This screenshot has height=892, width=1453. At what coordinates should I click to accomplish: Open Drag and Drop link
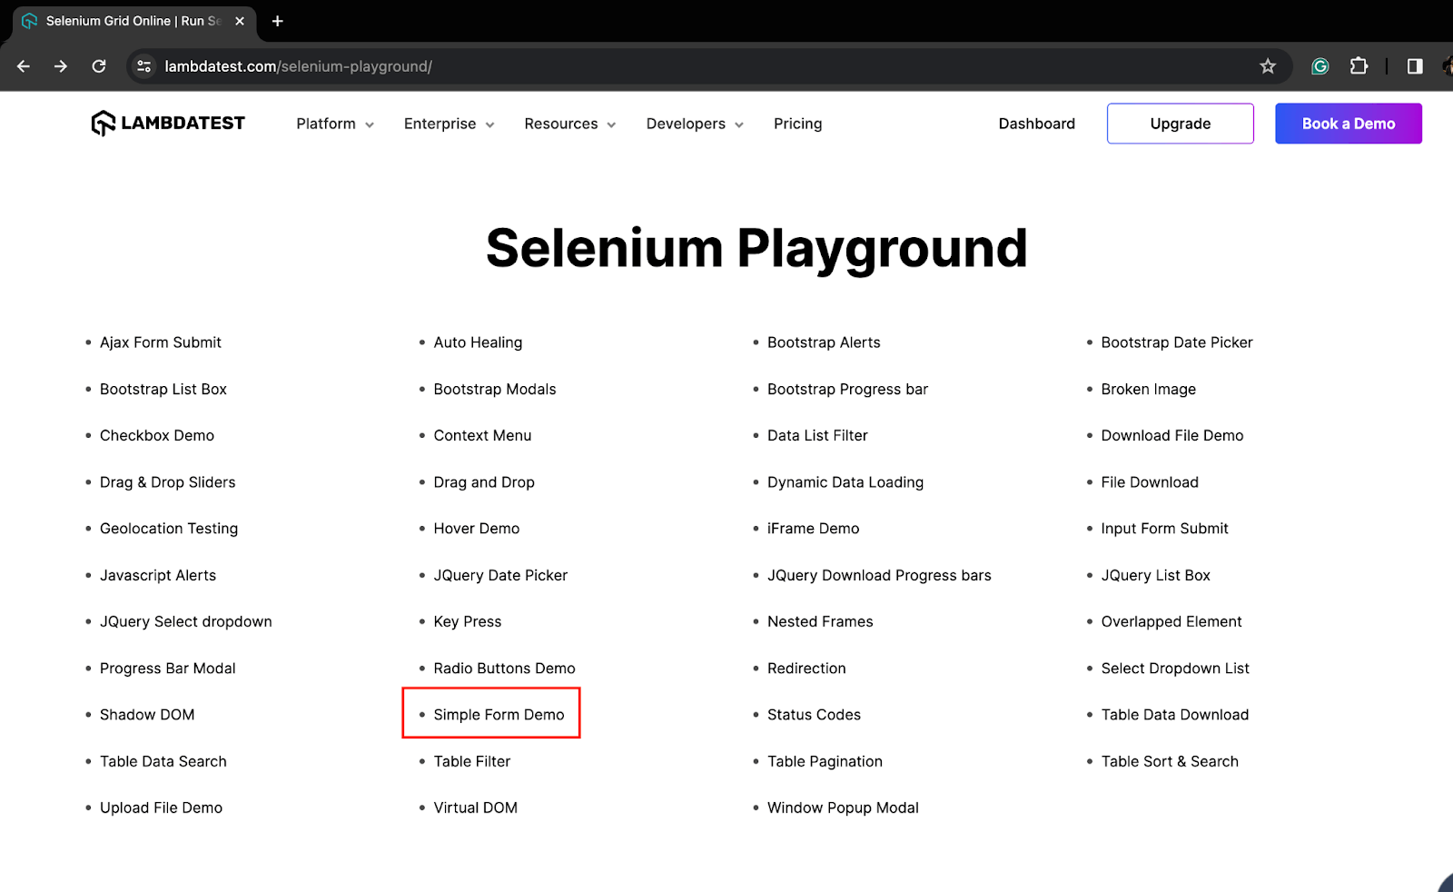coord(484,482)
